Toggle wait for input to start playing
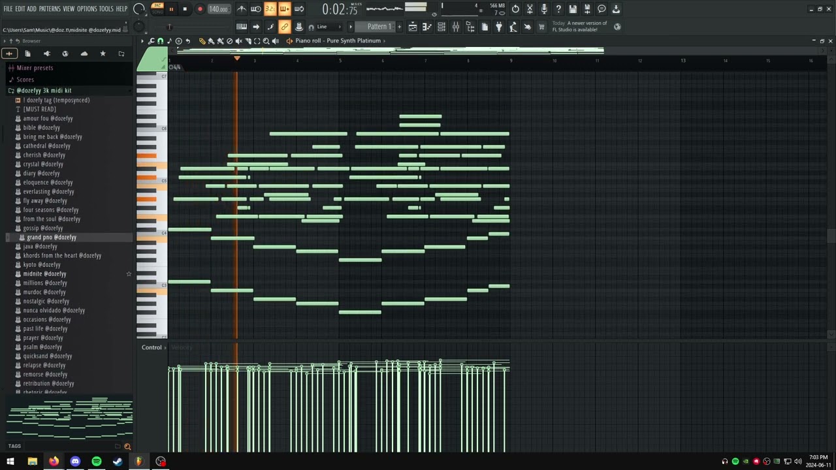 tap(256, 9)
